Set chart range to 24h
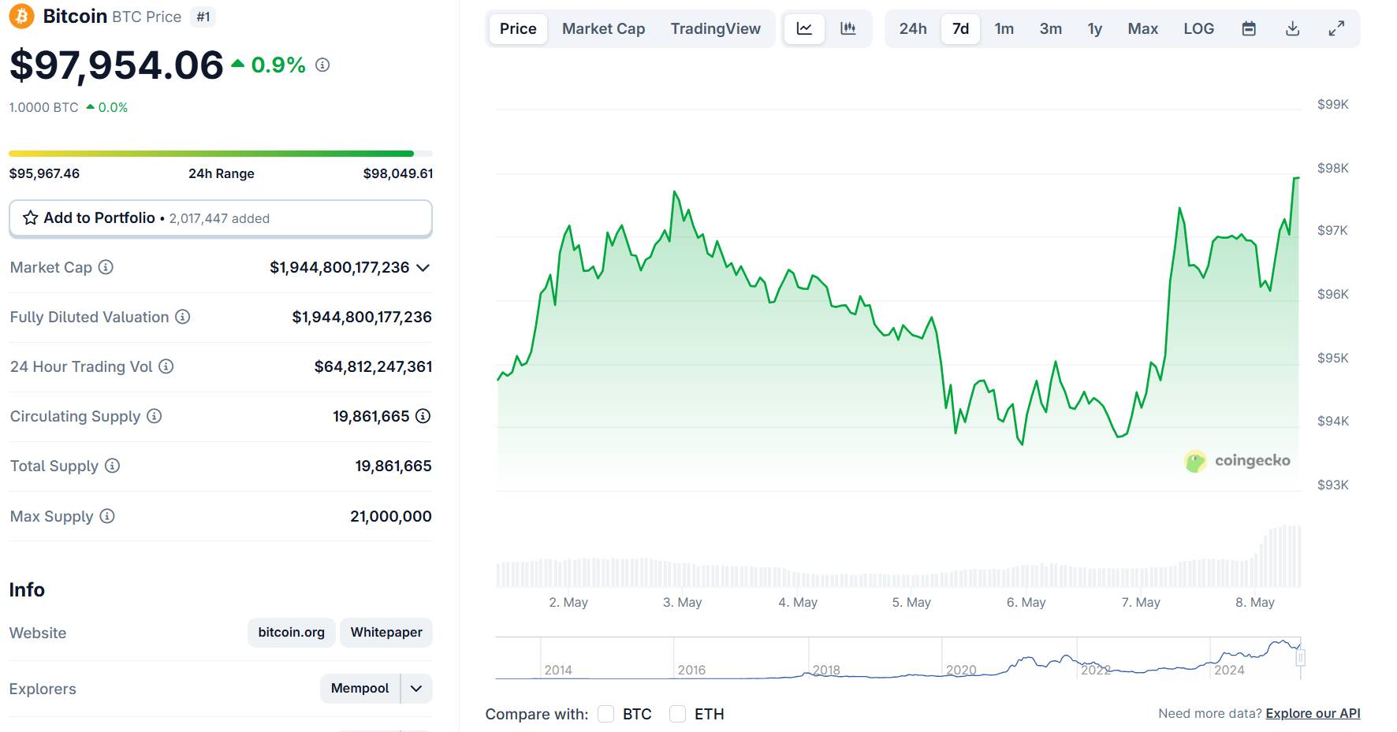1397x732 pixels. click(913, 28)
